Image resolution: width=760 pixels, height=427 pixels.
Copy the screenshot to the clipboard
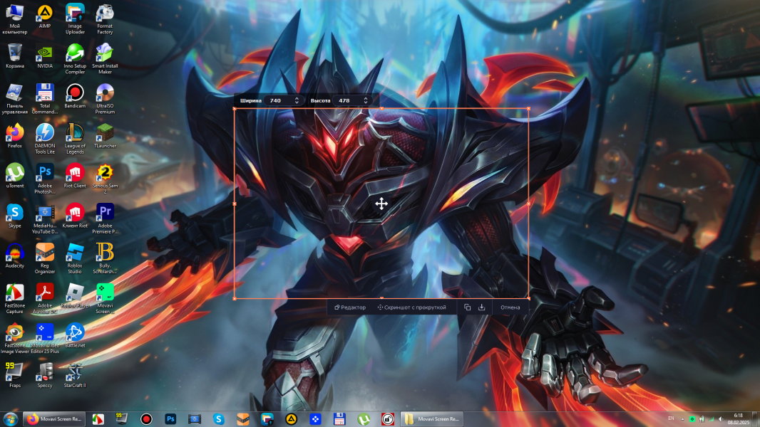point(467,307)
